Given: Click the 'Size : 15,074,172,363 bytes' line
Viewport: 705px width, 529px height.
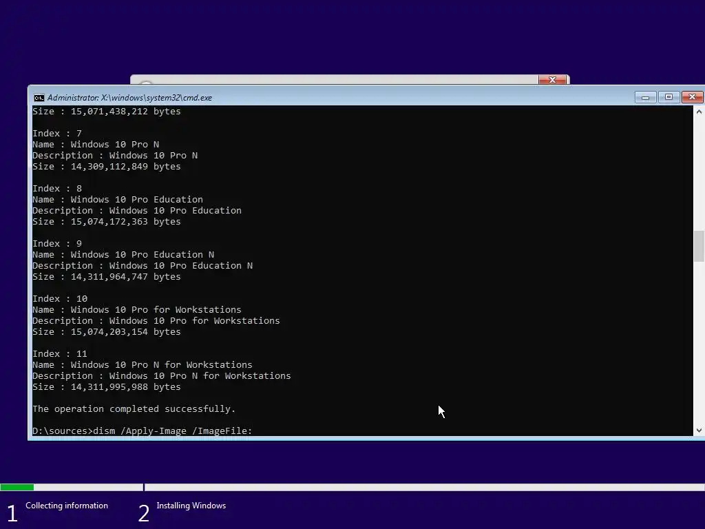Looking at the screenshot, I should click(x=107, y=222).
